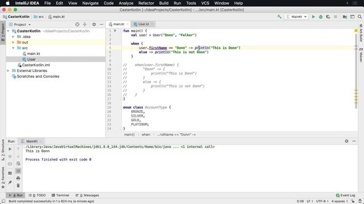Clear all console output trash icon
Image resolution: width=364 pixels, height=204 pixels.
18,185
